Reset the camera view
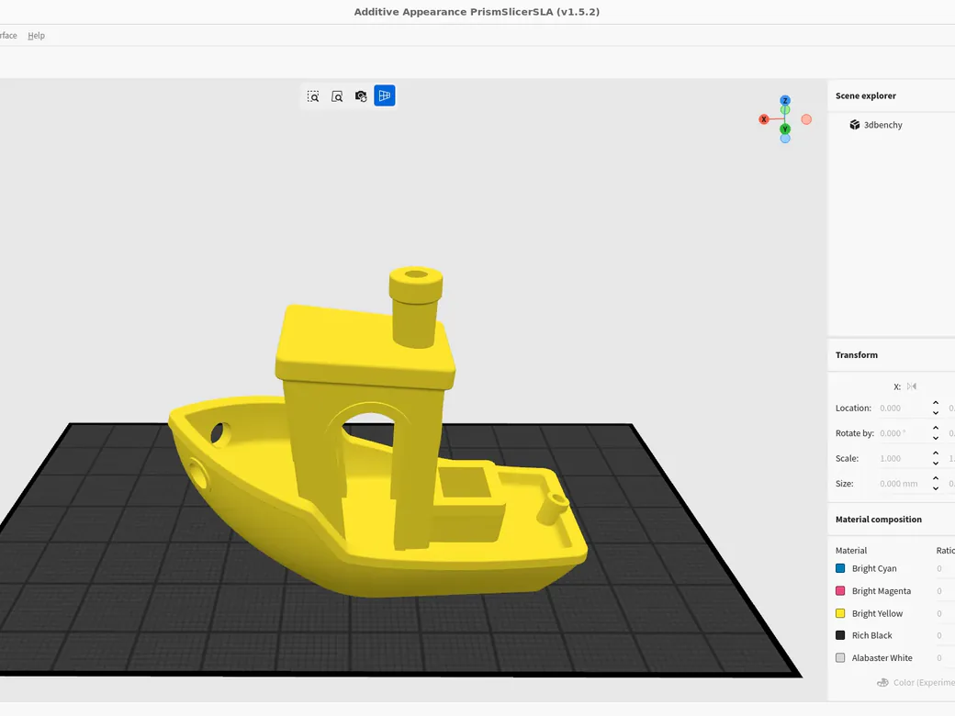This screenshot has height=716, width=955. tap(361, 96)
